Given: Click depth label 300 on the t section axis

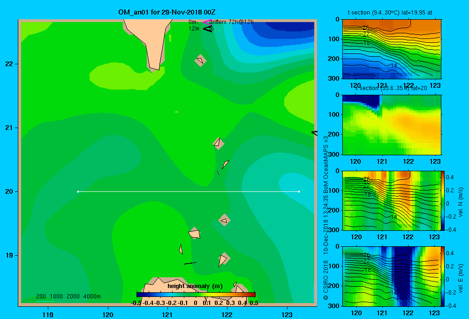Looking at the screenshot, I should click(x=333, y=78).
